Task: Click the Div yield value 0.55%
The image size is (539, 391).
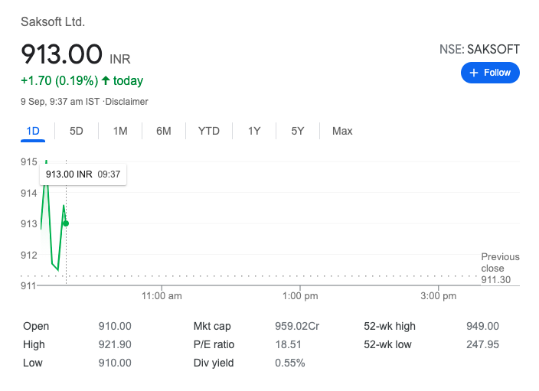Action: [x=289, y=363]
